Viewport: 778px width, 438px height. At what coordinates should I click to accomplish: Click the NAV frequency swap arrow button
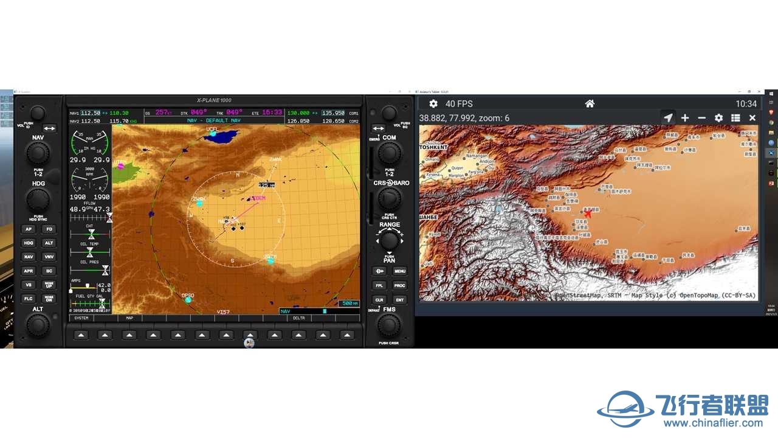(x=49, y=128)
